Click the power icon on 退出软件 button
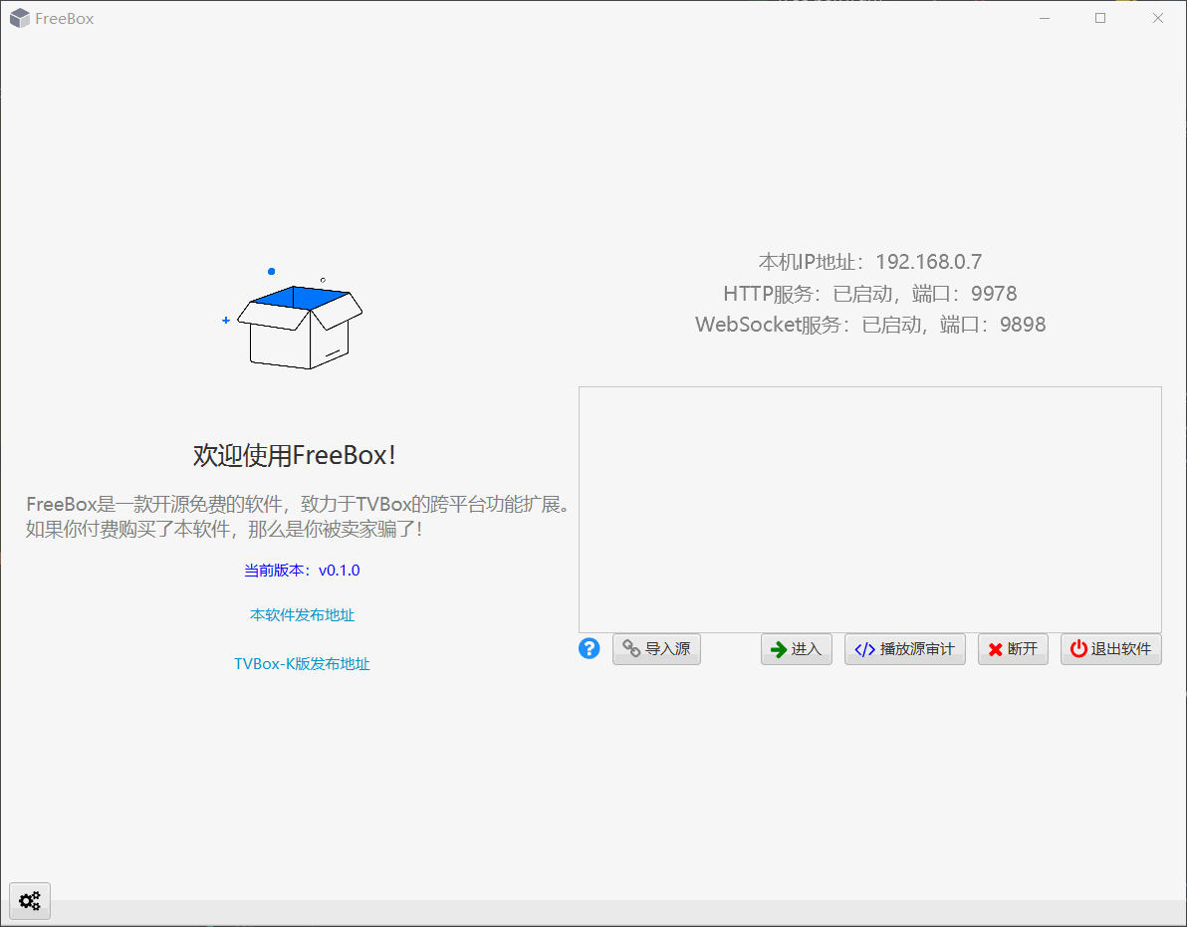Screen dimensions: 1187x927 [1078, 648]
